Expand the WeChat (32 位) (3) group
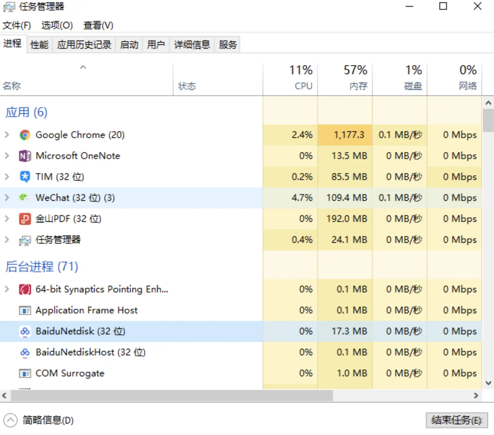This screenshot has height=435, width=494. (x=7, y=198)
